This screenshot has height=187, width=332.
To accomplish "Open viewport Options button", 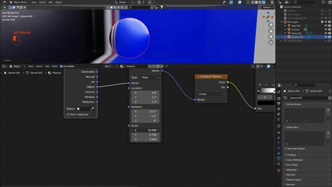I will point(268,7).
